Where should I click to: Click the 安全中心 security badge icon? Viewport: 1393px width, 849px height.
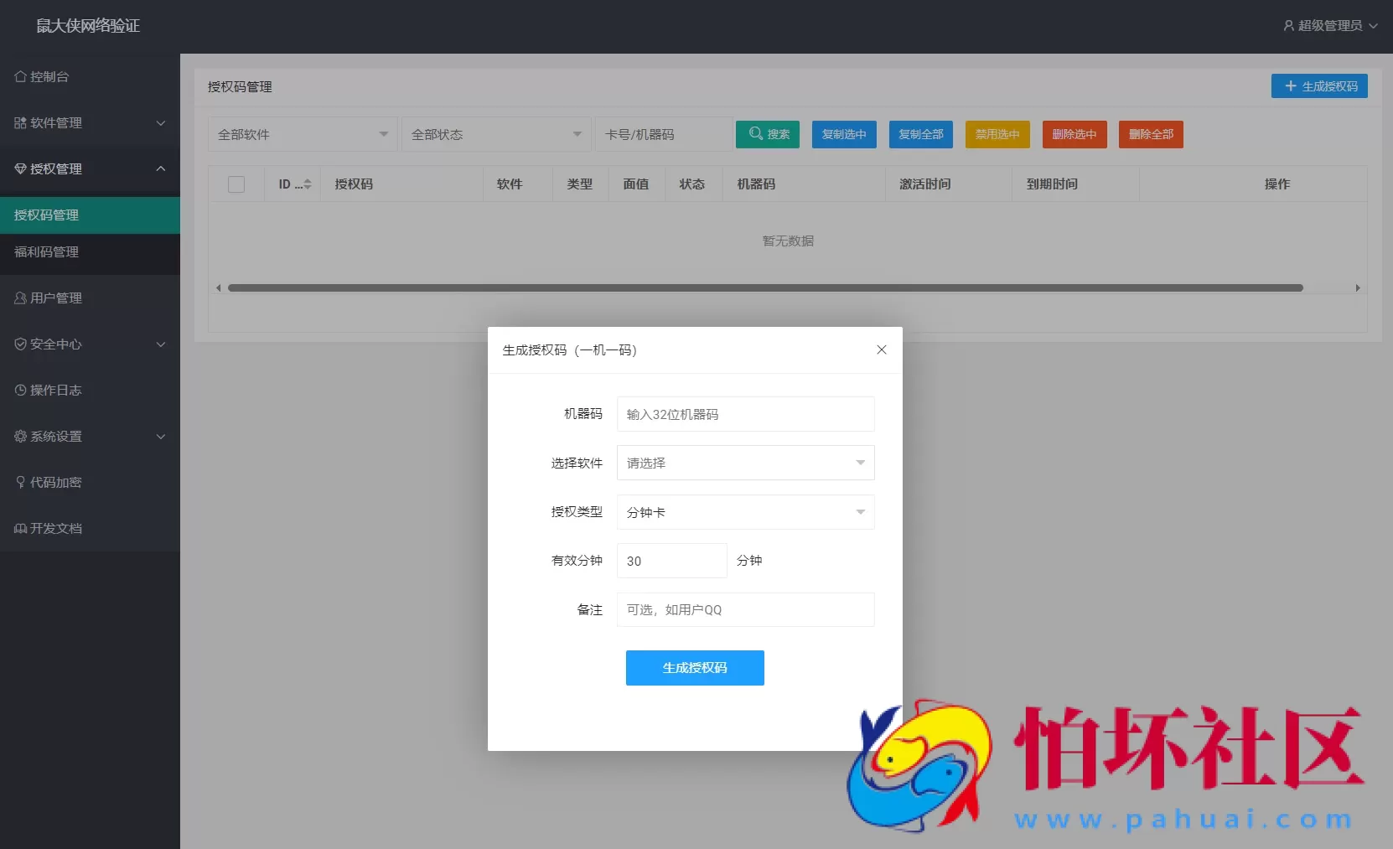coord(20,344)
